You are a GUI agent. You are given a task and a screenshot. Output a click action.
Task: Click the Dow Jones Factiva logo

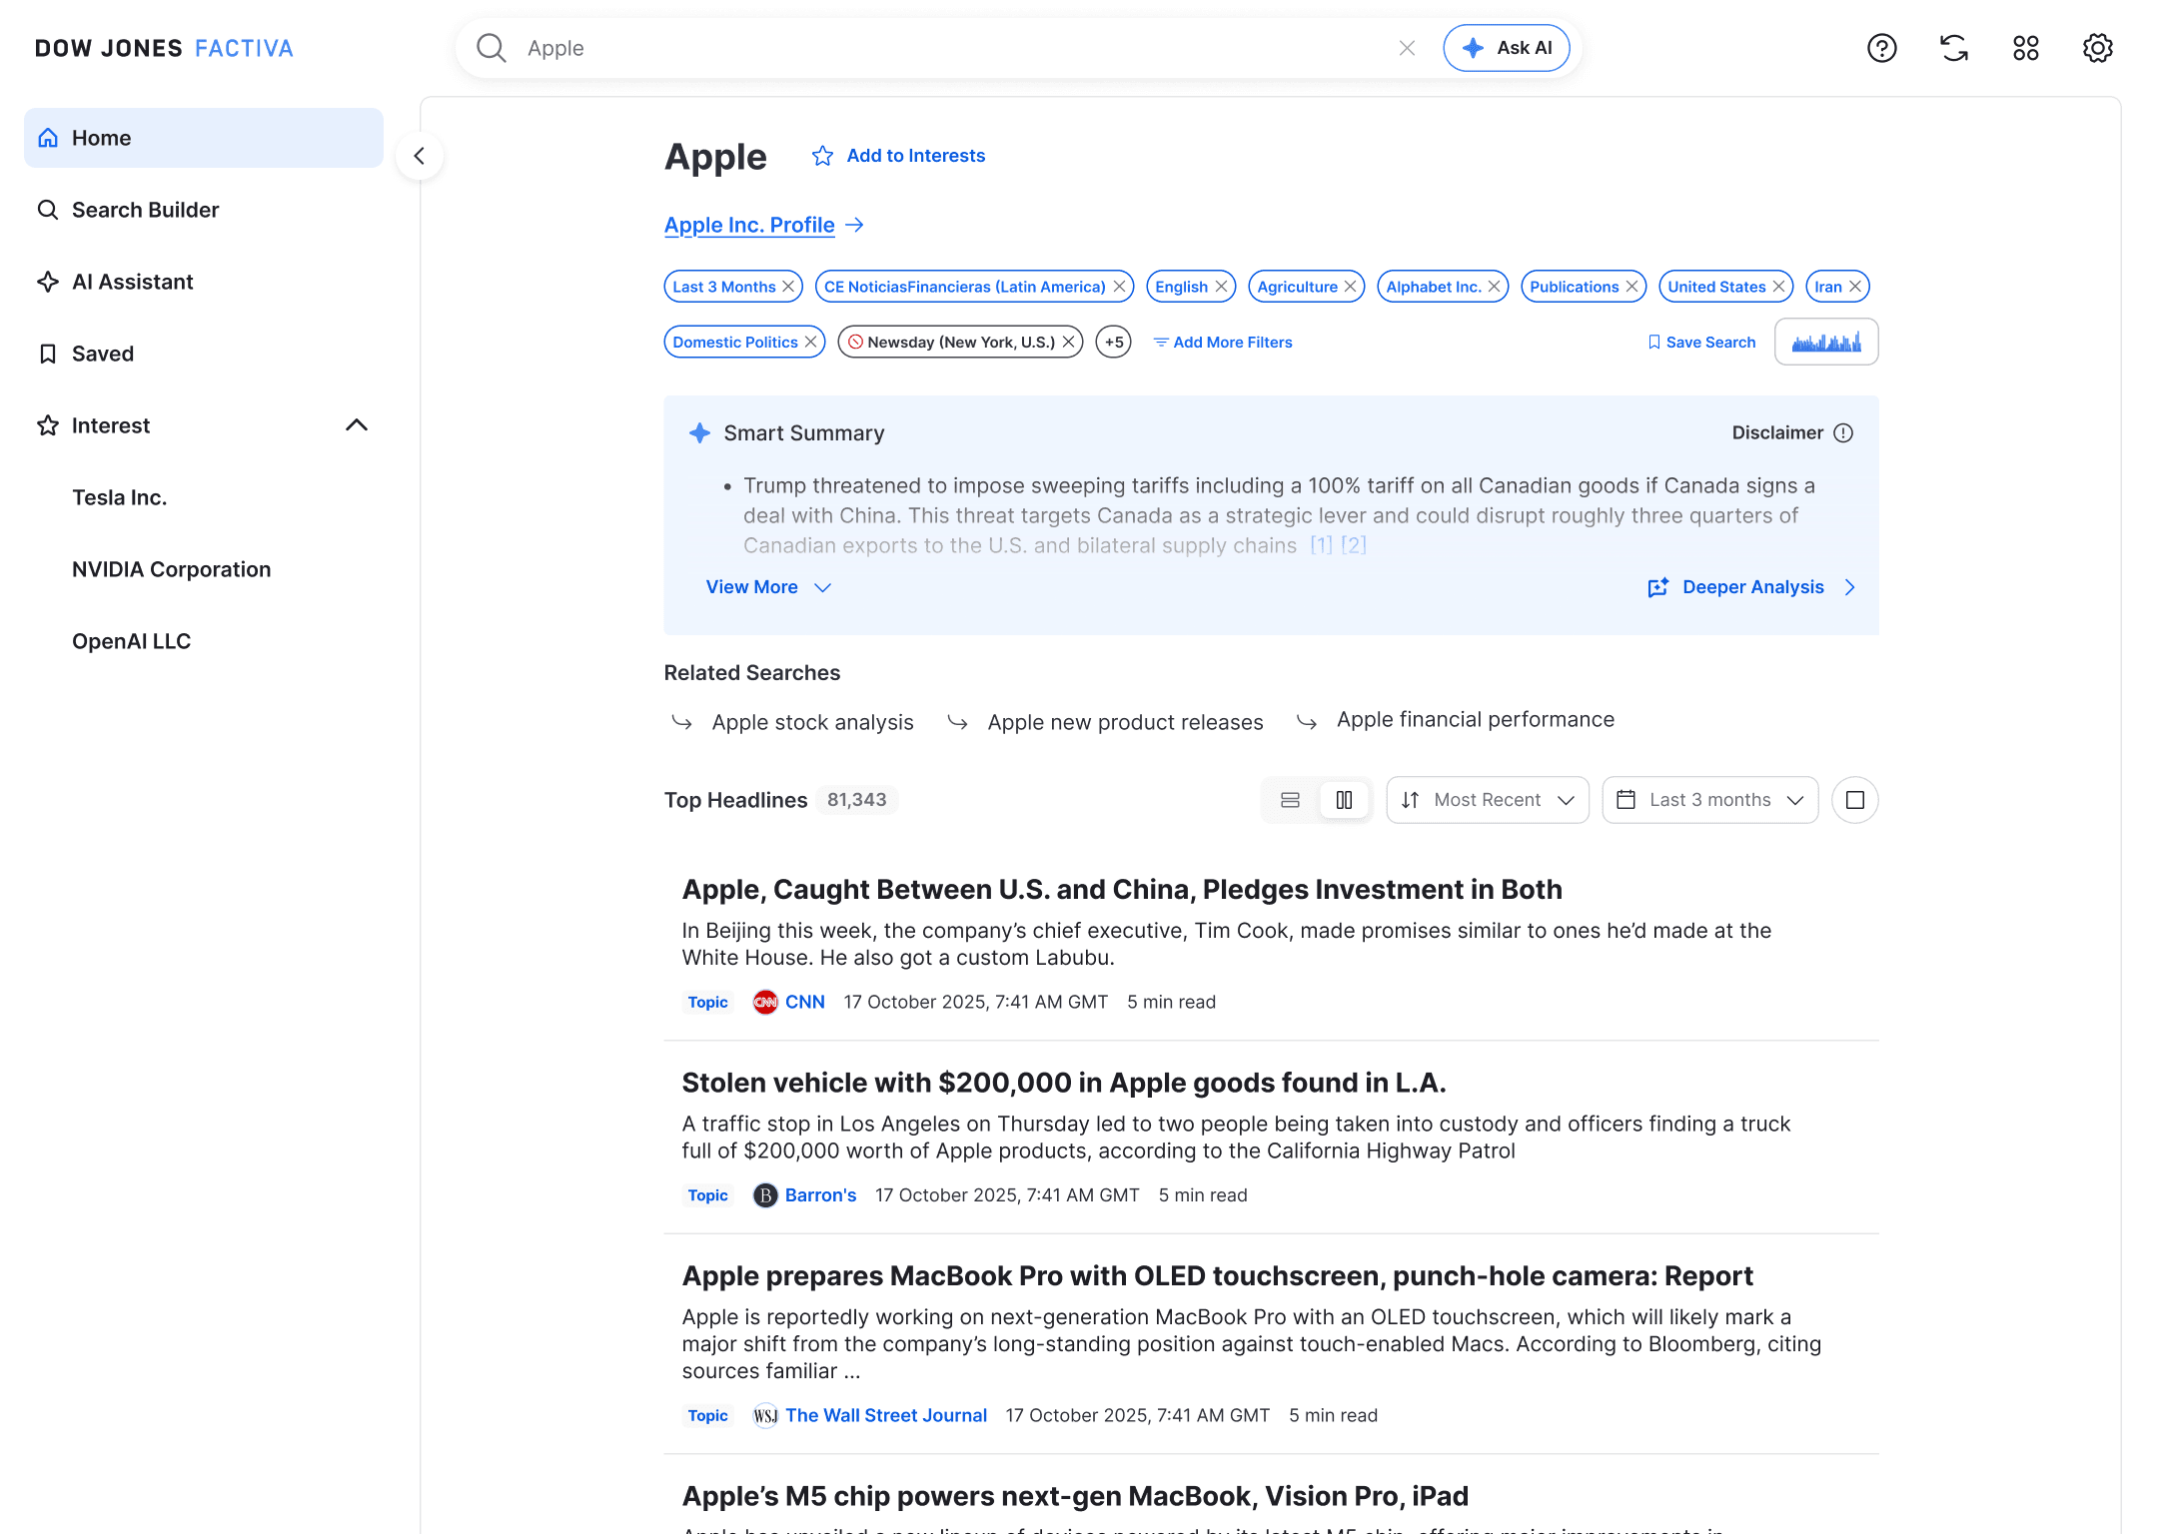pos(164,48)
